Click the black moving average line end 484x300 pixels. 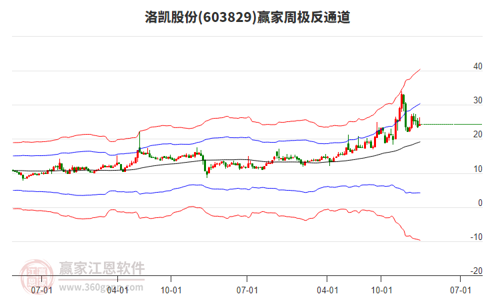(419, 142)
